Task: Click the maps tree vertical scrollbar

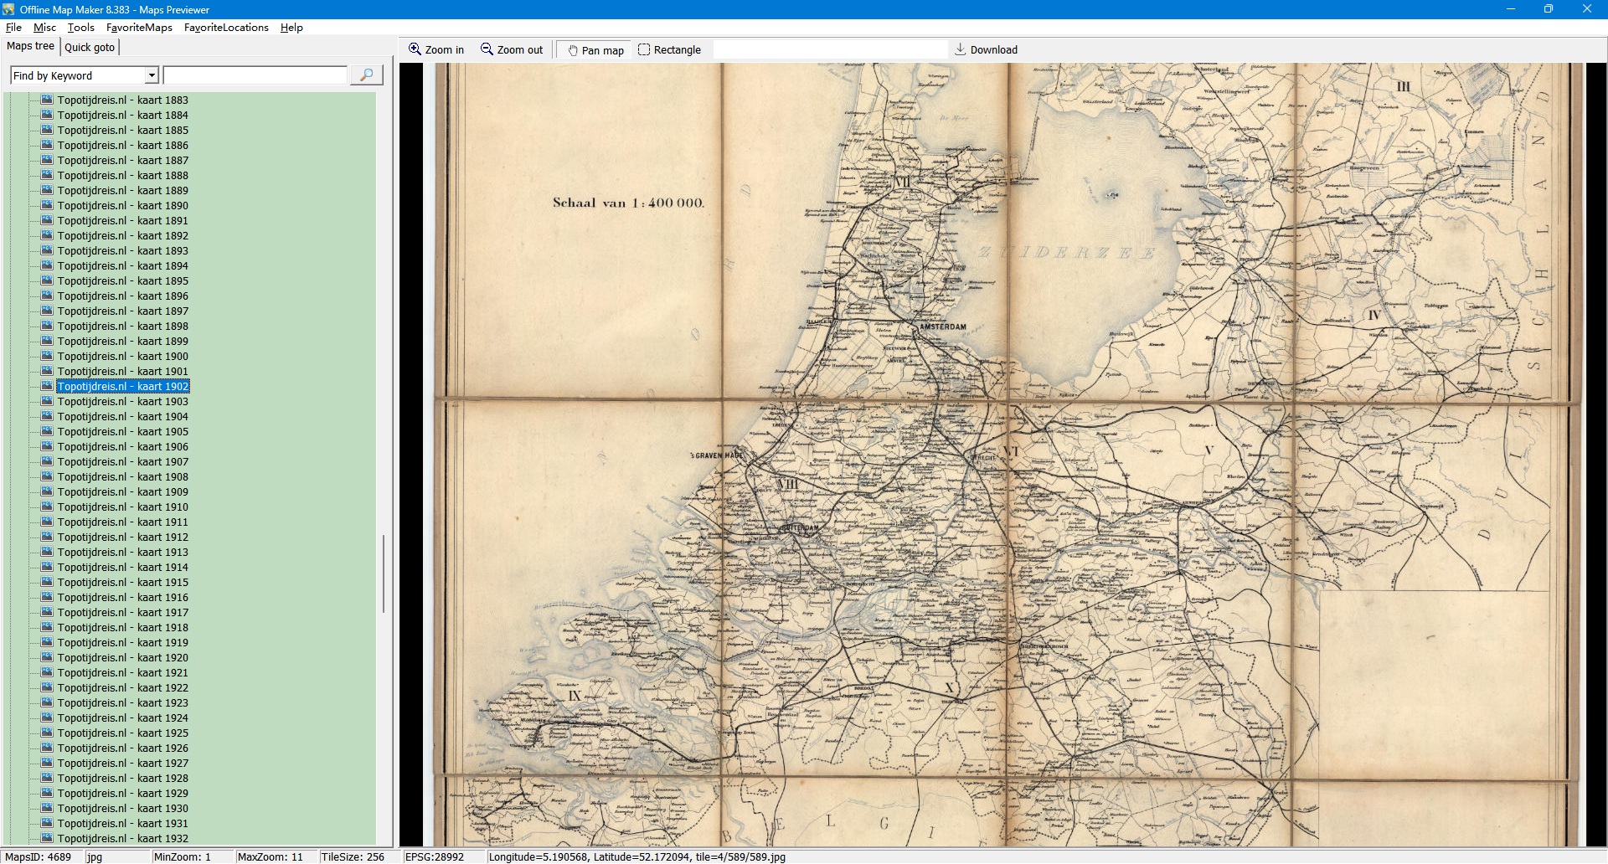Action: [384, 573]
